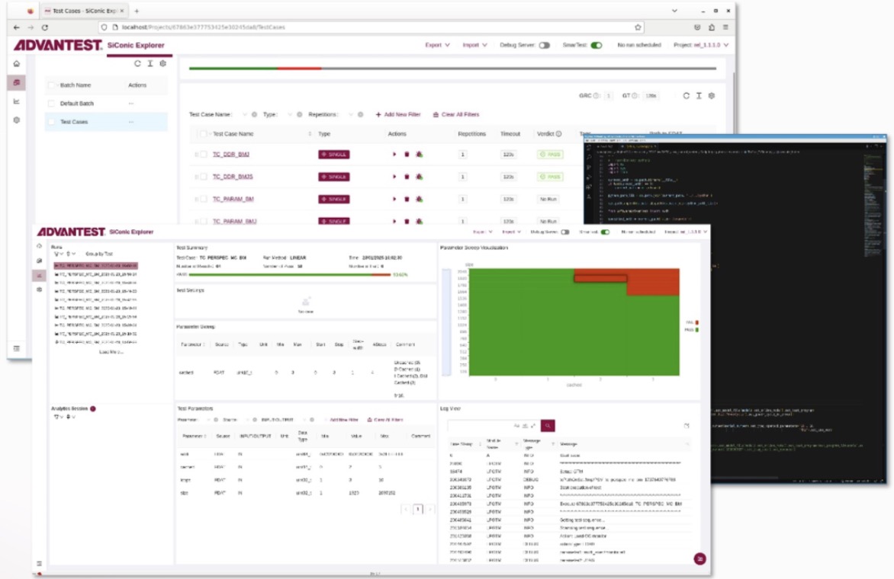The height and width of the screenshot is (579, 894).
Task: Toggle the Debug Server switch
Action: pyautogui.click(x=545, y=45)
